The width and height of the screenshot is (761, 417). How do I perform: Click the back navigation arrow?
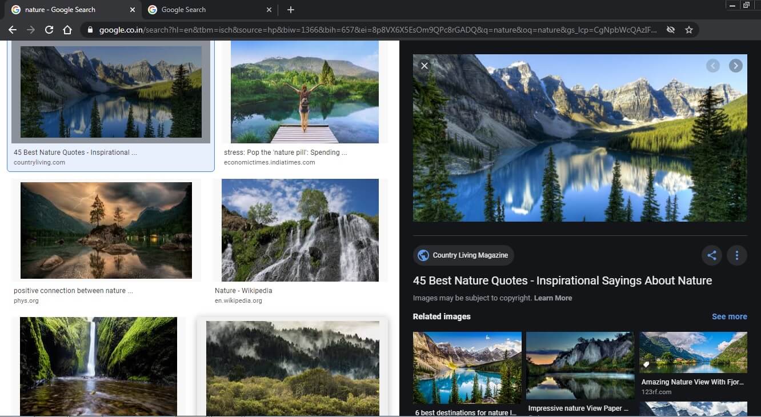pyautogui.click(x=12, y=30)
